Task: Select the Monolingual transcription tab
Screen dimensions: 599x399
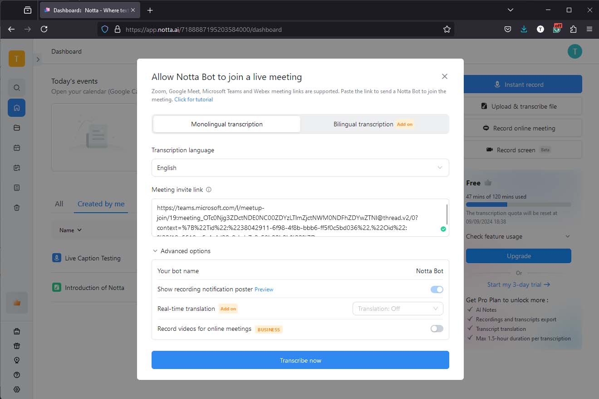Action: pos(227,124)
